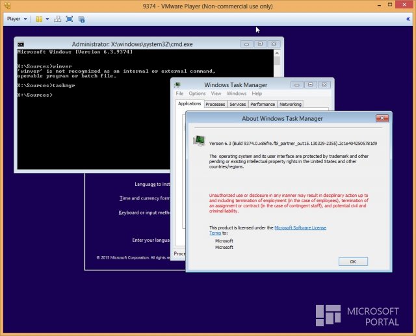Screen dimensions: 416x336
Task: Click the Microsoft Windows version line in cmd
Action: 75,52
